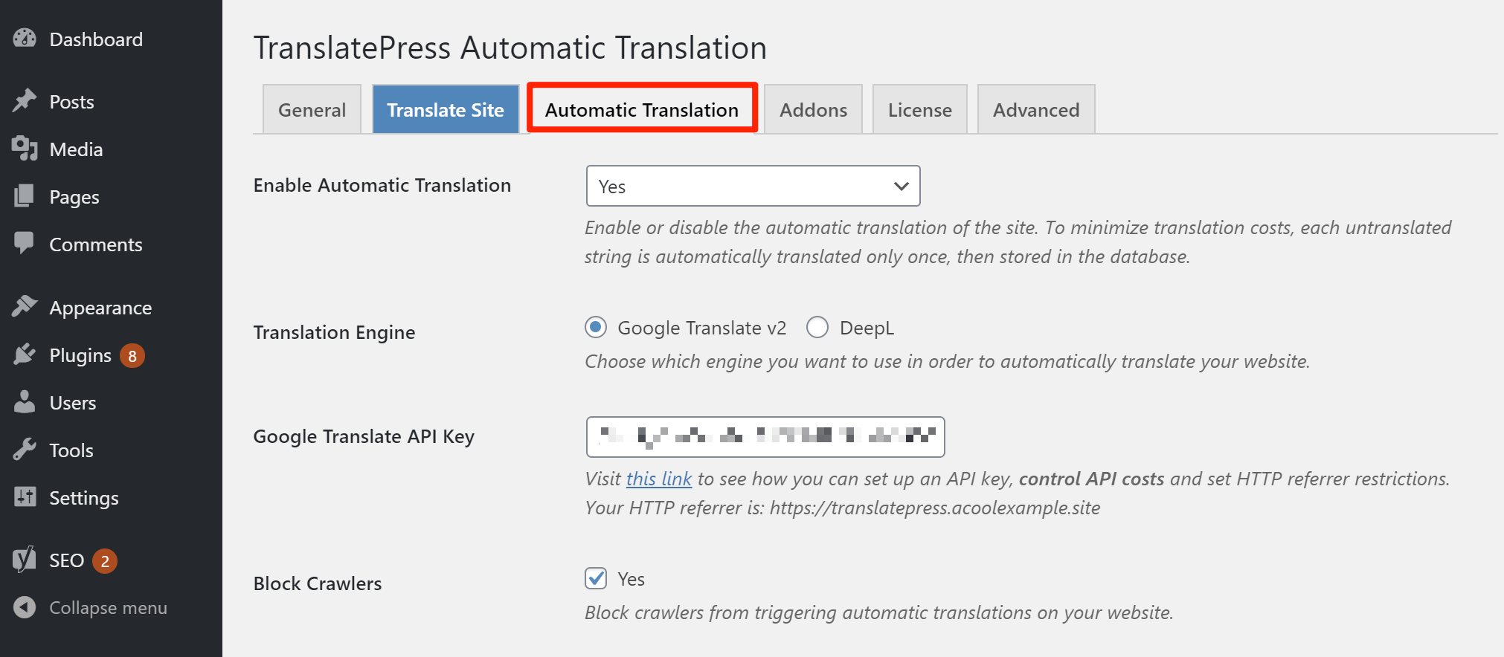
Task: Click the Plugins update count badge 8
Action: point(132,355)
